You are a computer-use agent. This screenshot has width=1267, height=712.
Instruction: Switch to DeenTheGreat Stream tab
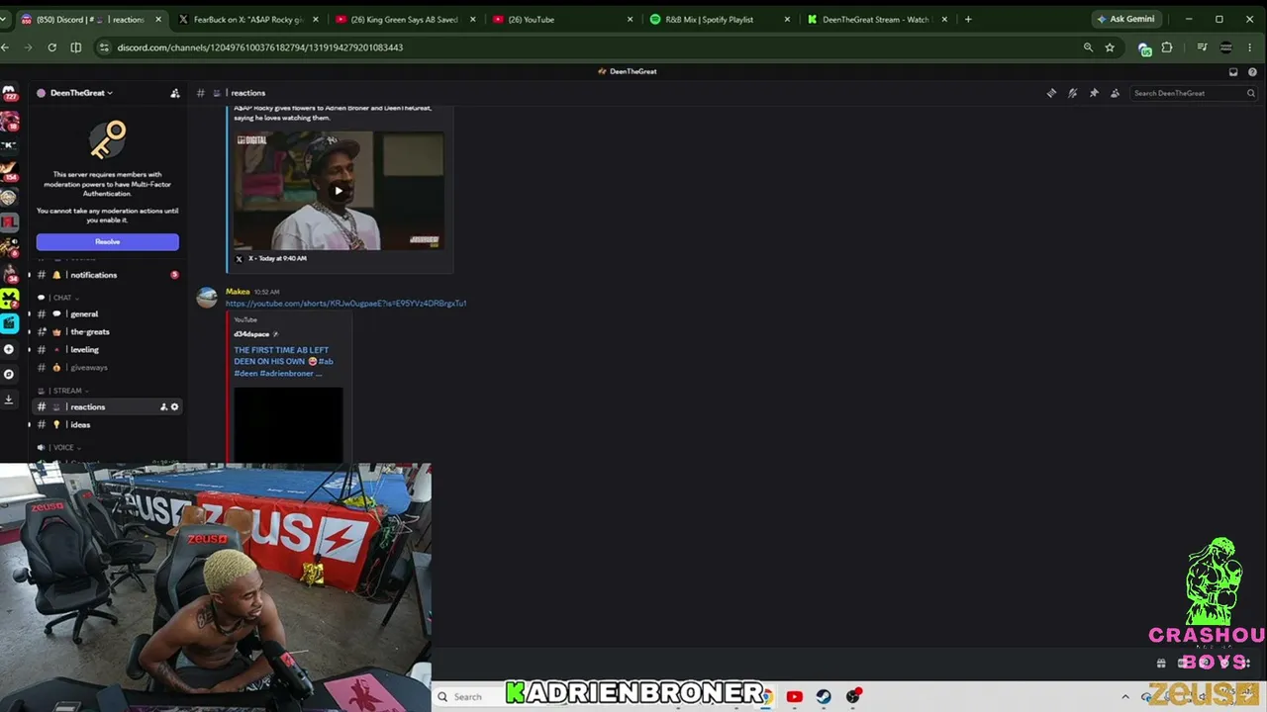click(x=877, y=20)
